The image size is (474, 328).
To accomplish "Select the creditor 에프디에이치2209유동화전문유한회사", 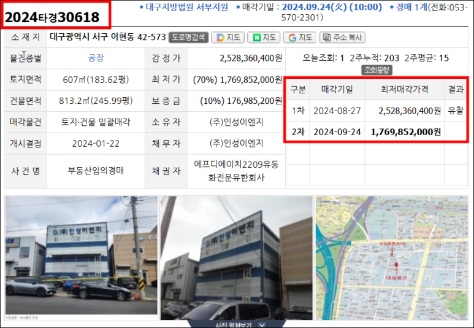I will (237, 171).
